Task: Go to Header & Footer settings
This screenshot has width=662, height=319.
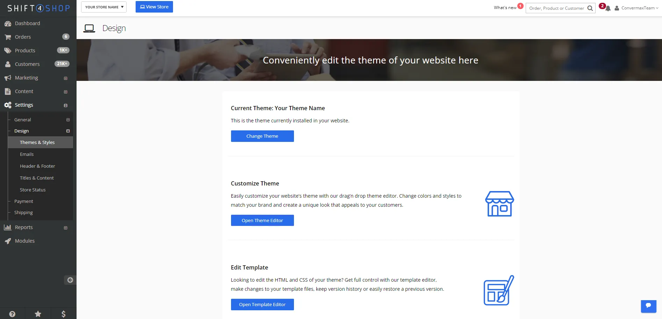Action: [37, 166]
